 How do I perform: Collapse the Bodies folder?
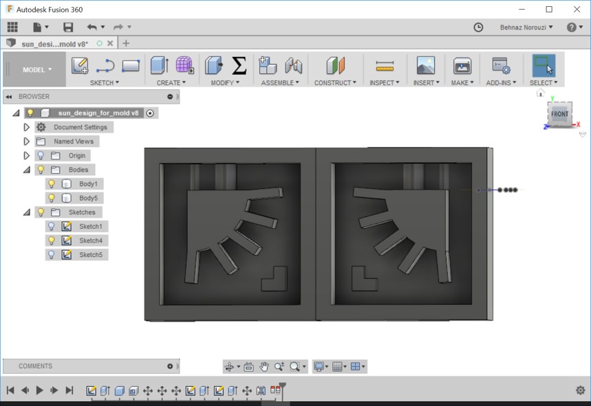coord(27,170)
